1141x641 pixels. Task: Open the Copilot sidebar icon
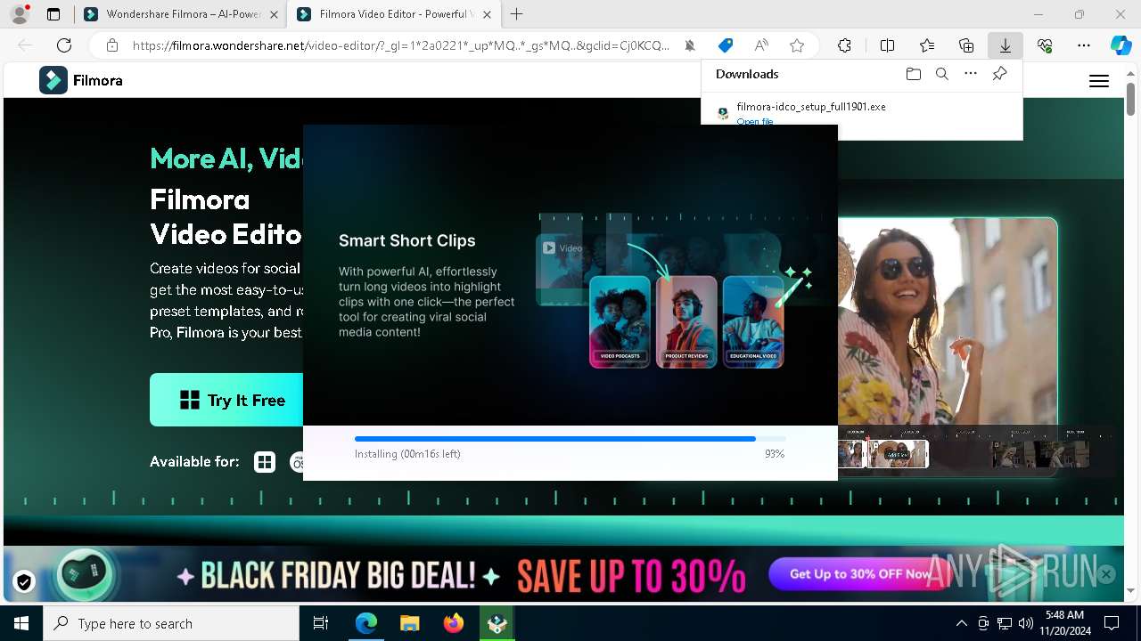tap(1120, 45)
